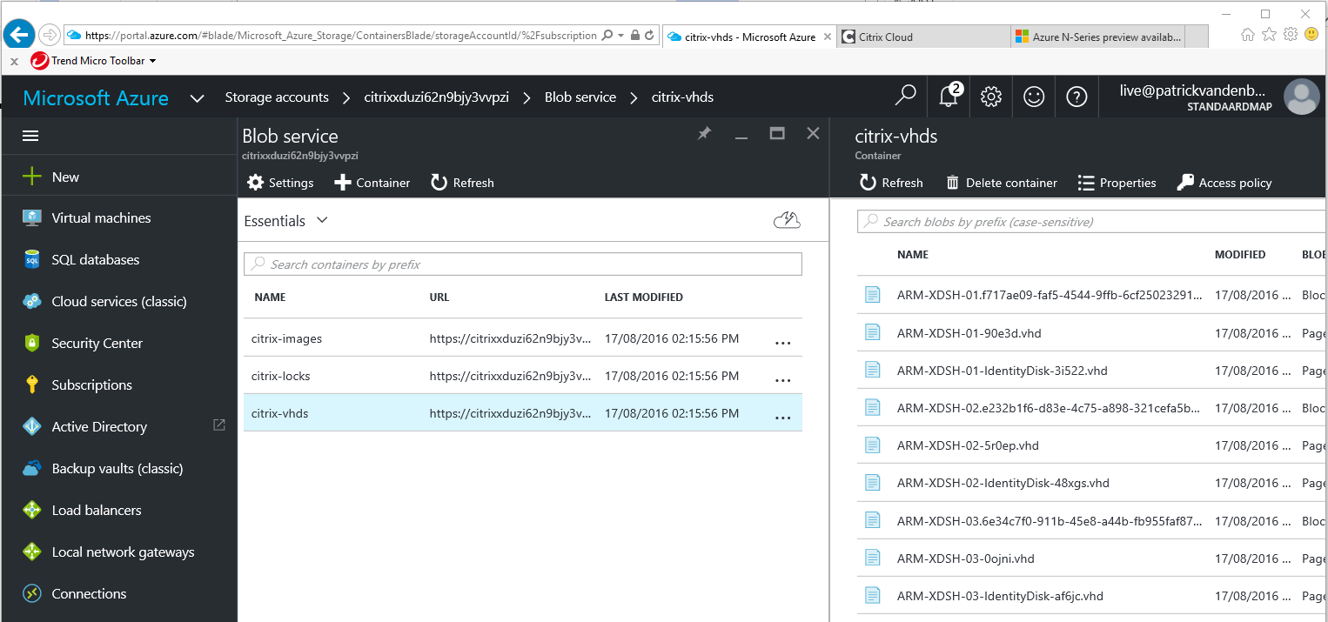Open Settings in Blob service blade
Viewport: 1328px width, 622px height.
coord(280,183)
